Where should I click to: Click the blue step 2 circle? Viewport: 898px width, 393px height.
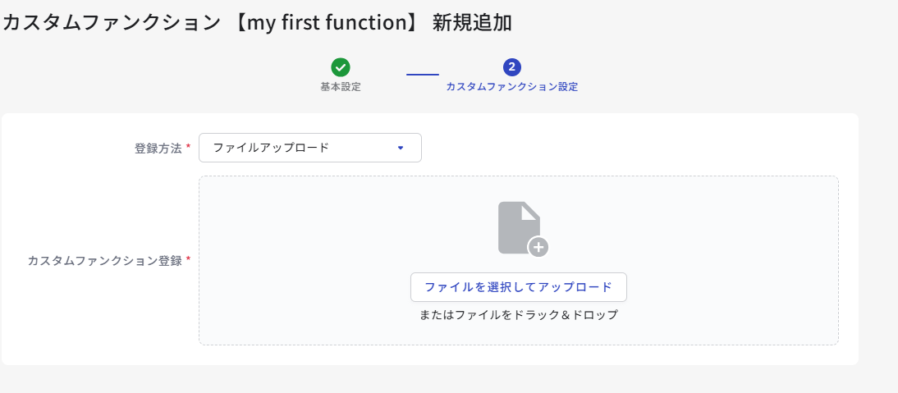(512, 67)
